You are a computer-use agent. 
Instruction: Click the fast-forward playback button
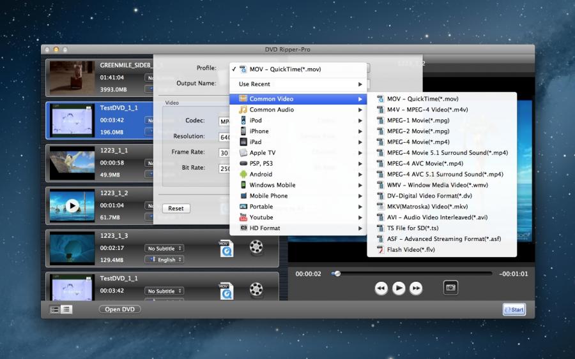click(416, 288)
